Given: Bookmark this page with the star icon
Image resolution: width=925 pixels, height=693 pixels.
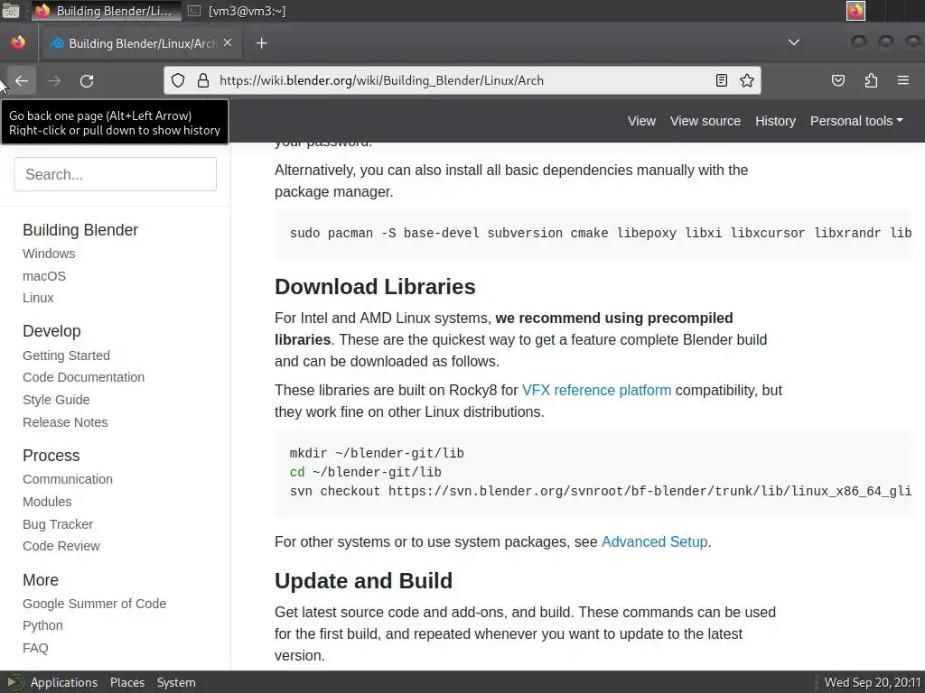Looking at the screenshot, I should (x=747, y=80).
